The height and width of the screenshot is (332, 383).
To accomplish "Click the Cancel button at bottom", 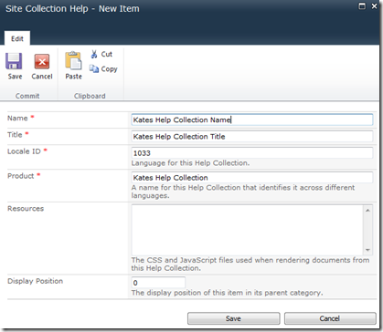I will click(330, 318).
